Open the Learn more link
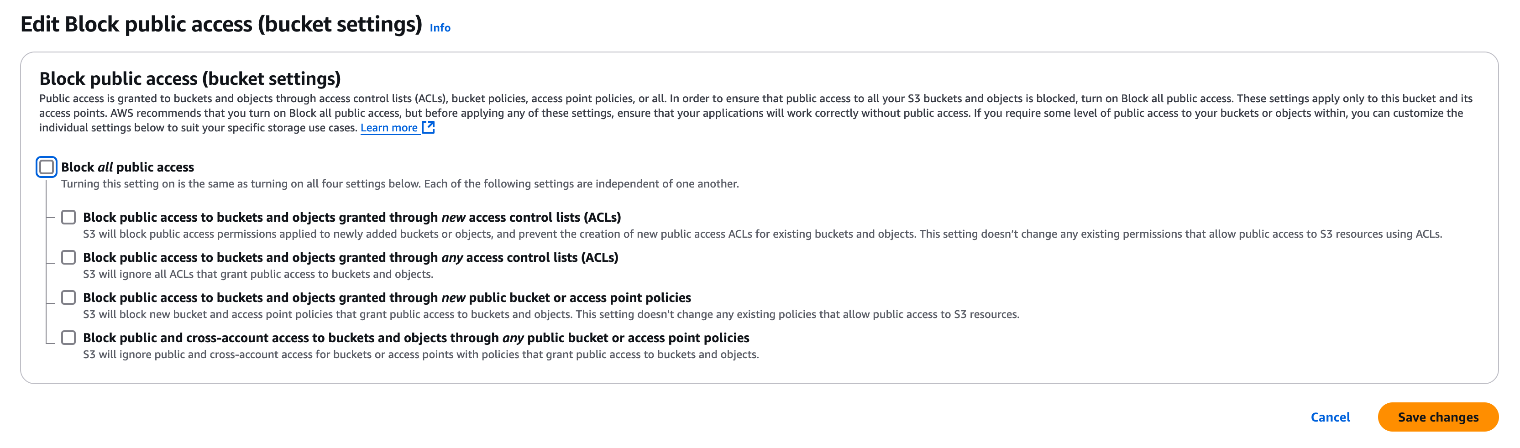Viewport: 1520px width, 448px height. click(389, 128)
